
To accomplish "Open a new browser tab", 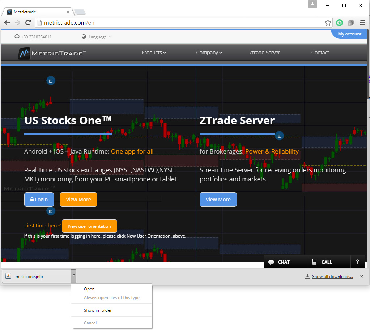I will [80, 12].
